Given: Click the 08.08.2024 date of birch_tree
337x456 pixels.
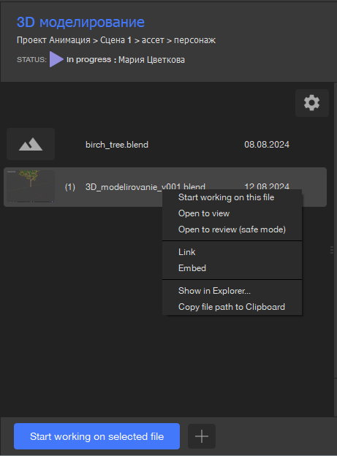Looking at the screenshot, I should (x=267, y=145).
